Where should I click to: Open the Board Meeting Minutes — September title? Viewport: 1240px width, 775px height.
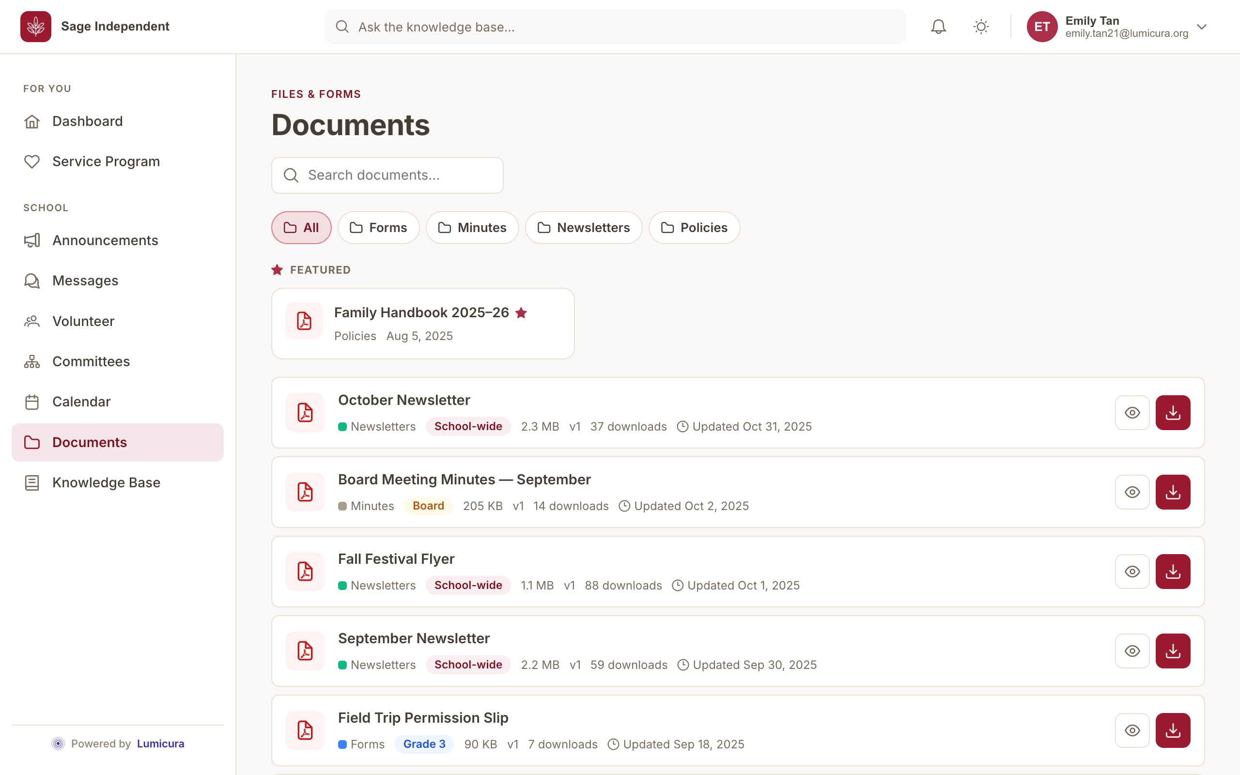point(464,479)
